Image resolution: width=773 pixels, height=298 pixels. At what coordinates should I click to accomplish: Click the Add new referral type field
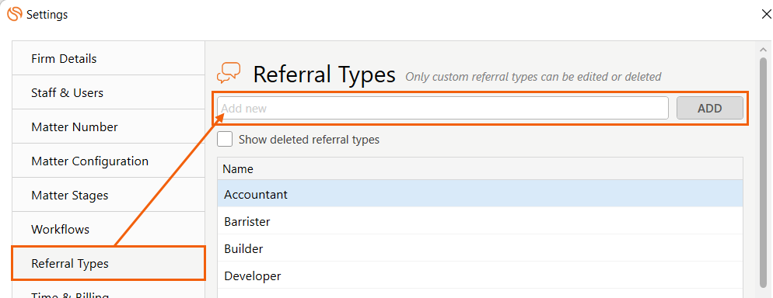442,108
